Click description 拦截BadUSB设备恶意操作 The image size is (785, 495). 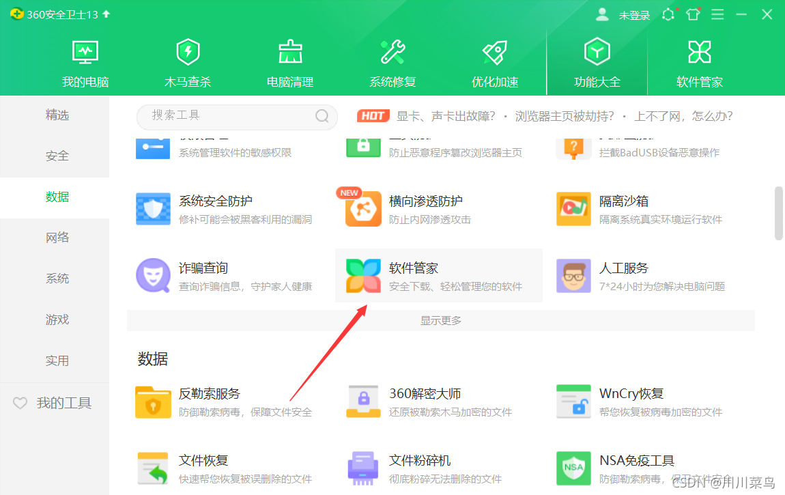(x=659, y=153)
